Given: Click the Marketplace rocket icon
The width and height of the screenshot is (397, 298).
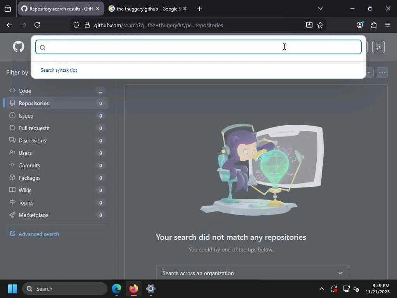Looking at the screenshot, I should (x=12, y=215).
